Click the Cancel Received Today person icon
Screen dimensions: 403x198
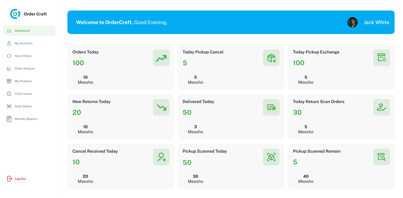click(x=161, y=157)
